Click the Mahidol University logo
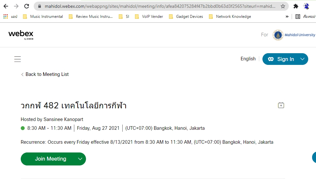 294,35
